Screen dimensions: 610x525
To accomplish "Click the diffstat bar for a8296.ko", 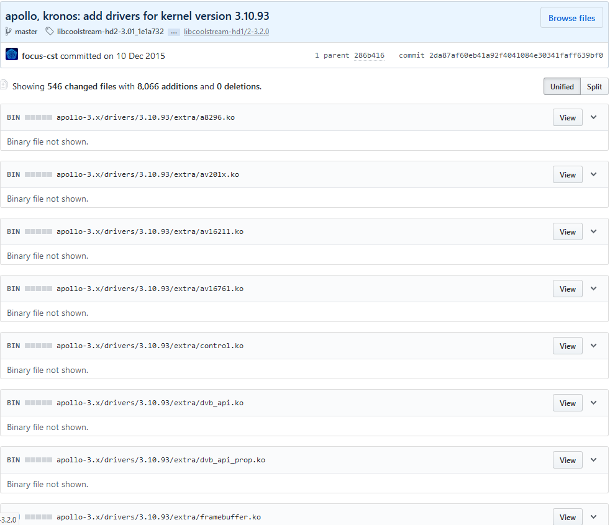I will point(39,117).
